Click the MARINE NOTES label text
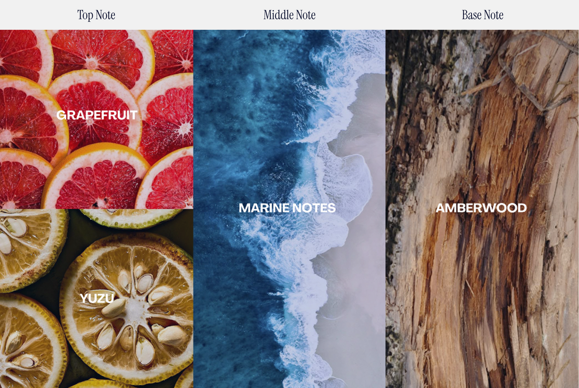Screen dimensions: 579x388 pos(287,208)
